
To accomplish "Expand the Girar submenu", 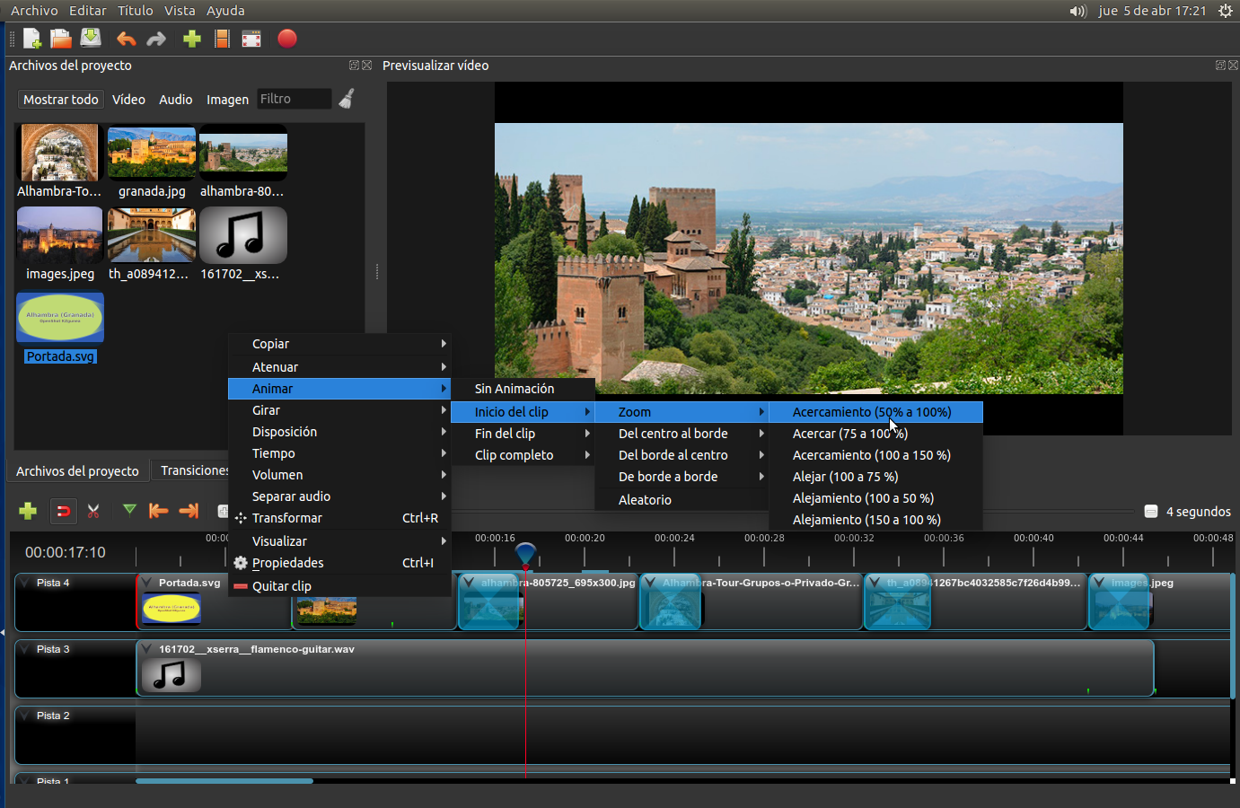I will (339, 410).
